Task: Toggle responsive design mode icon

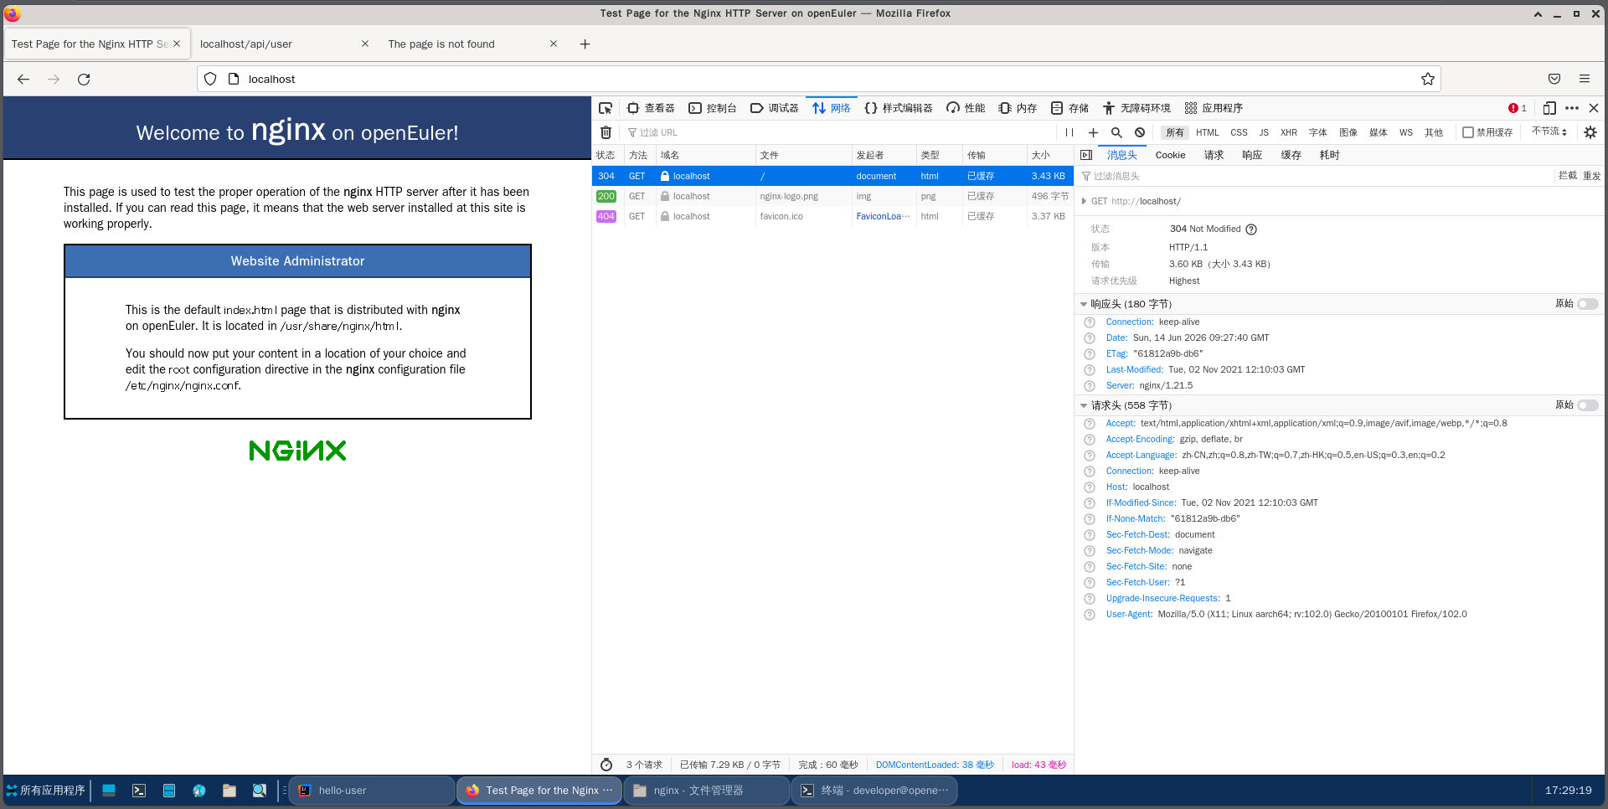Action: [1549, 108]
